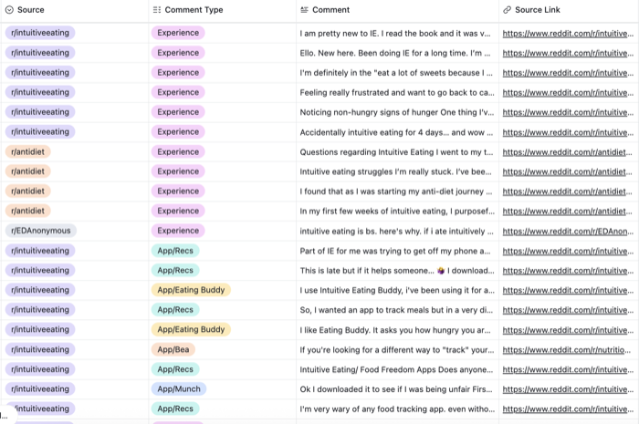Screen dimensions: 639x424
Task: Select r/antidiet tag in 'Questions regarding' row
Action: pyautogui.click(x=27, y=151)
